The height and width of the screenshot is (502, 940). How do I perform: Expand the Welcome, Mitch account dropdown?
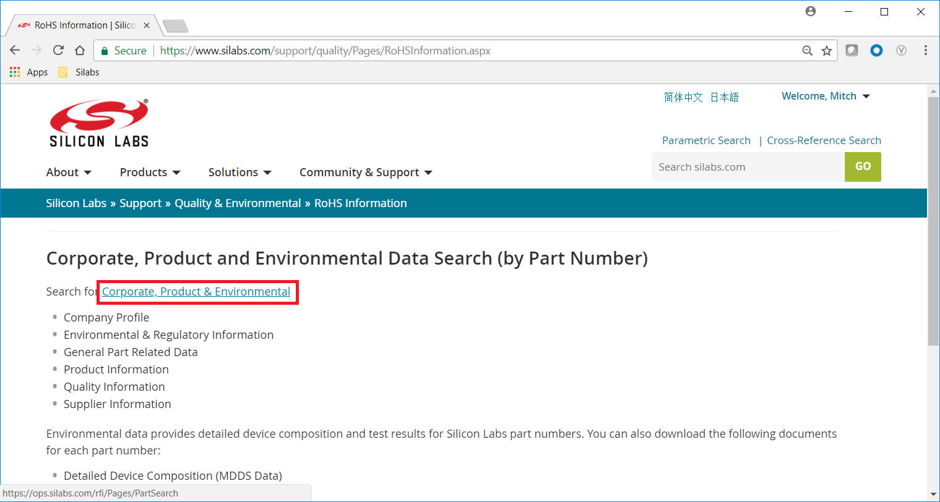[x=826, y=96]
